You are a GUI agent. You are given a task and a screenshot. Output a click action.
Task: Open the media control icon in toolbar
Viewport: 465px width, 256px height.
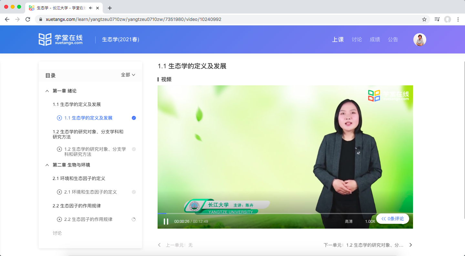437,19
